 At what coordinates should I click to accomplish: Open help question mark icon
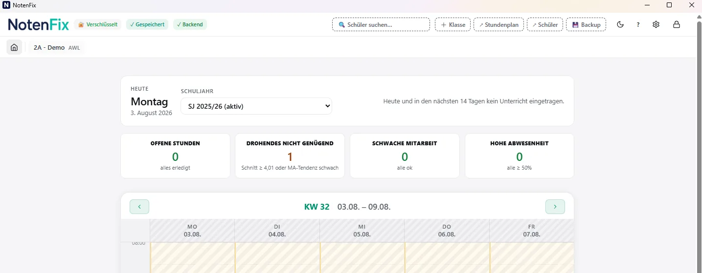[638, 24]
